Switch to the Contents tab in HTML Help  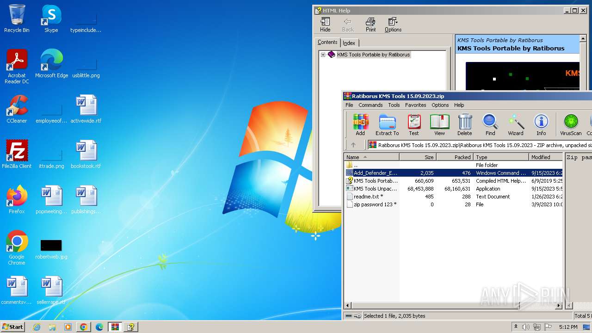click(x=327, y=42)
